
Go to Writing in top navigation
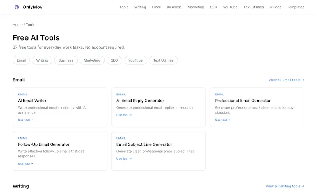point(140,7)
